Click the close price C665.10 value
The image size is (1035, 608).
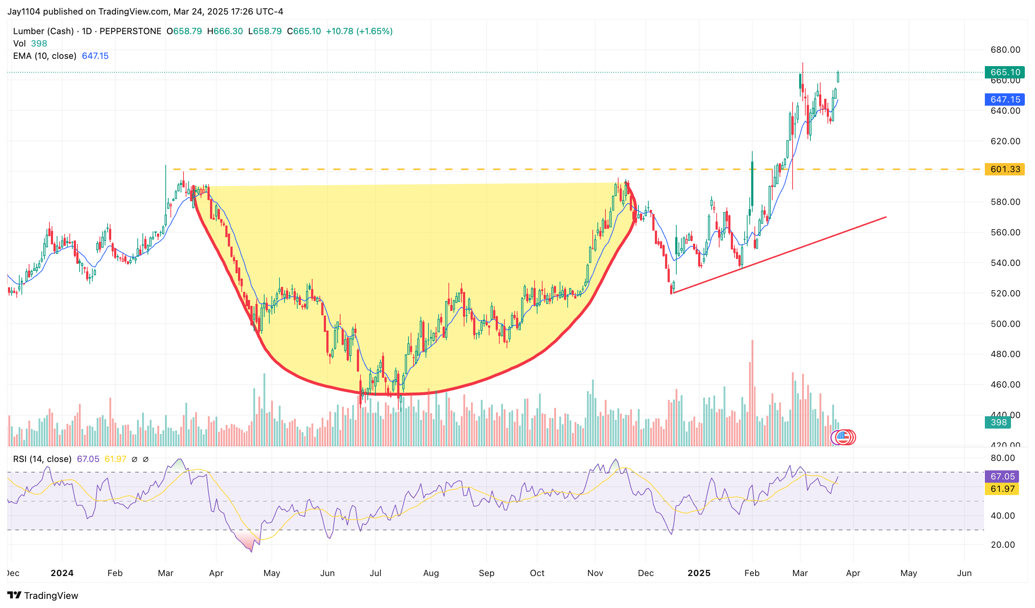click(x=304, y=31)
